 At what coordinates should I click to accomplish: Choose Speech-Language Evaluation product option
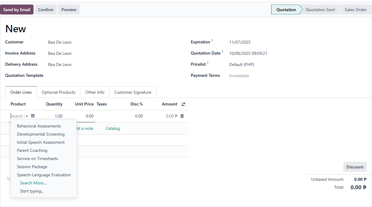pos(44,175)
